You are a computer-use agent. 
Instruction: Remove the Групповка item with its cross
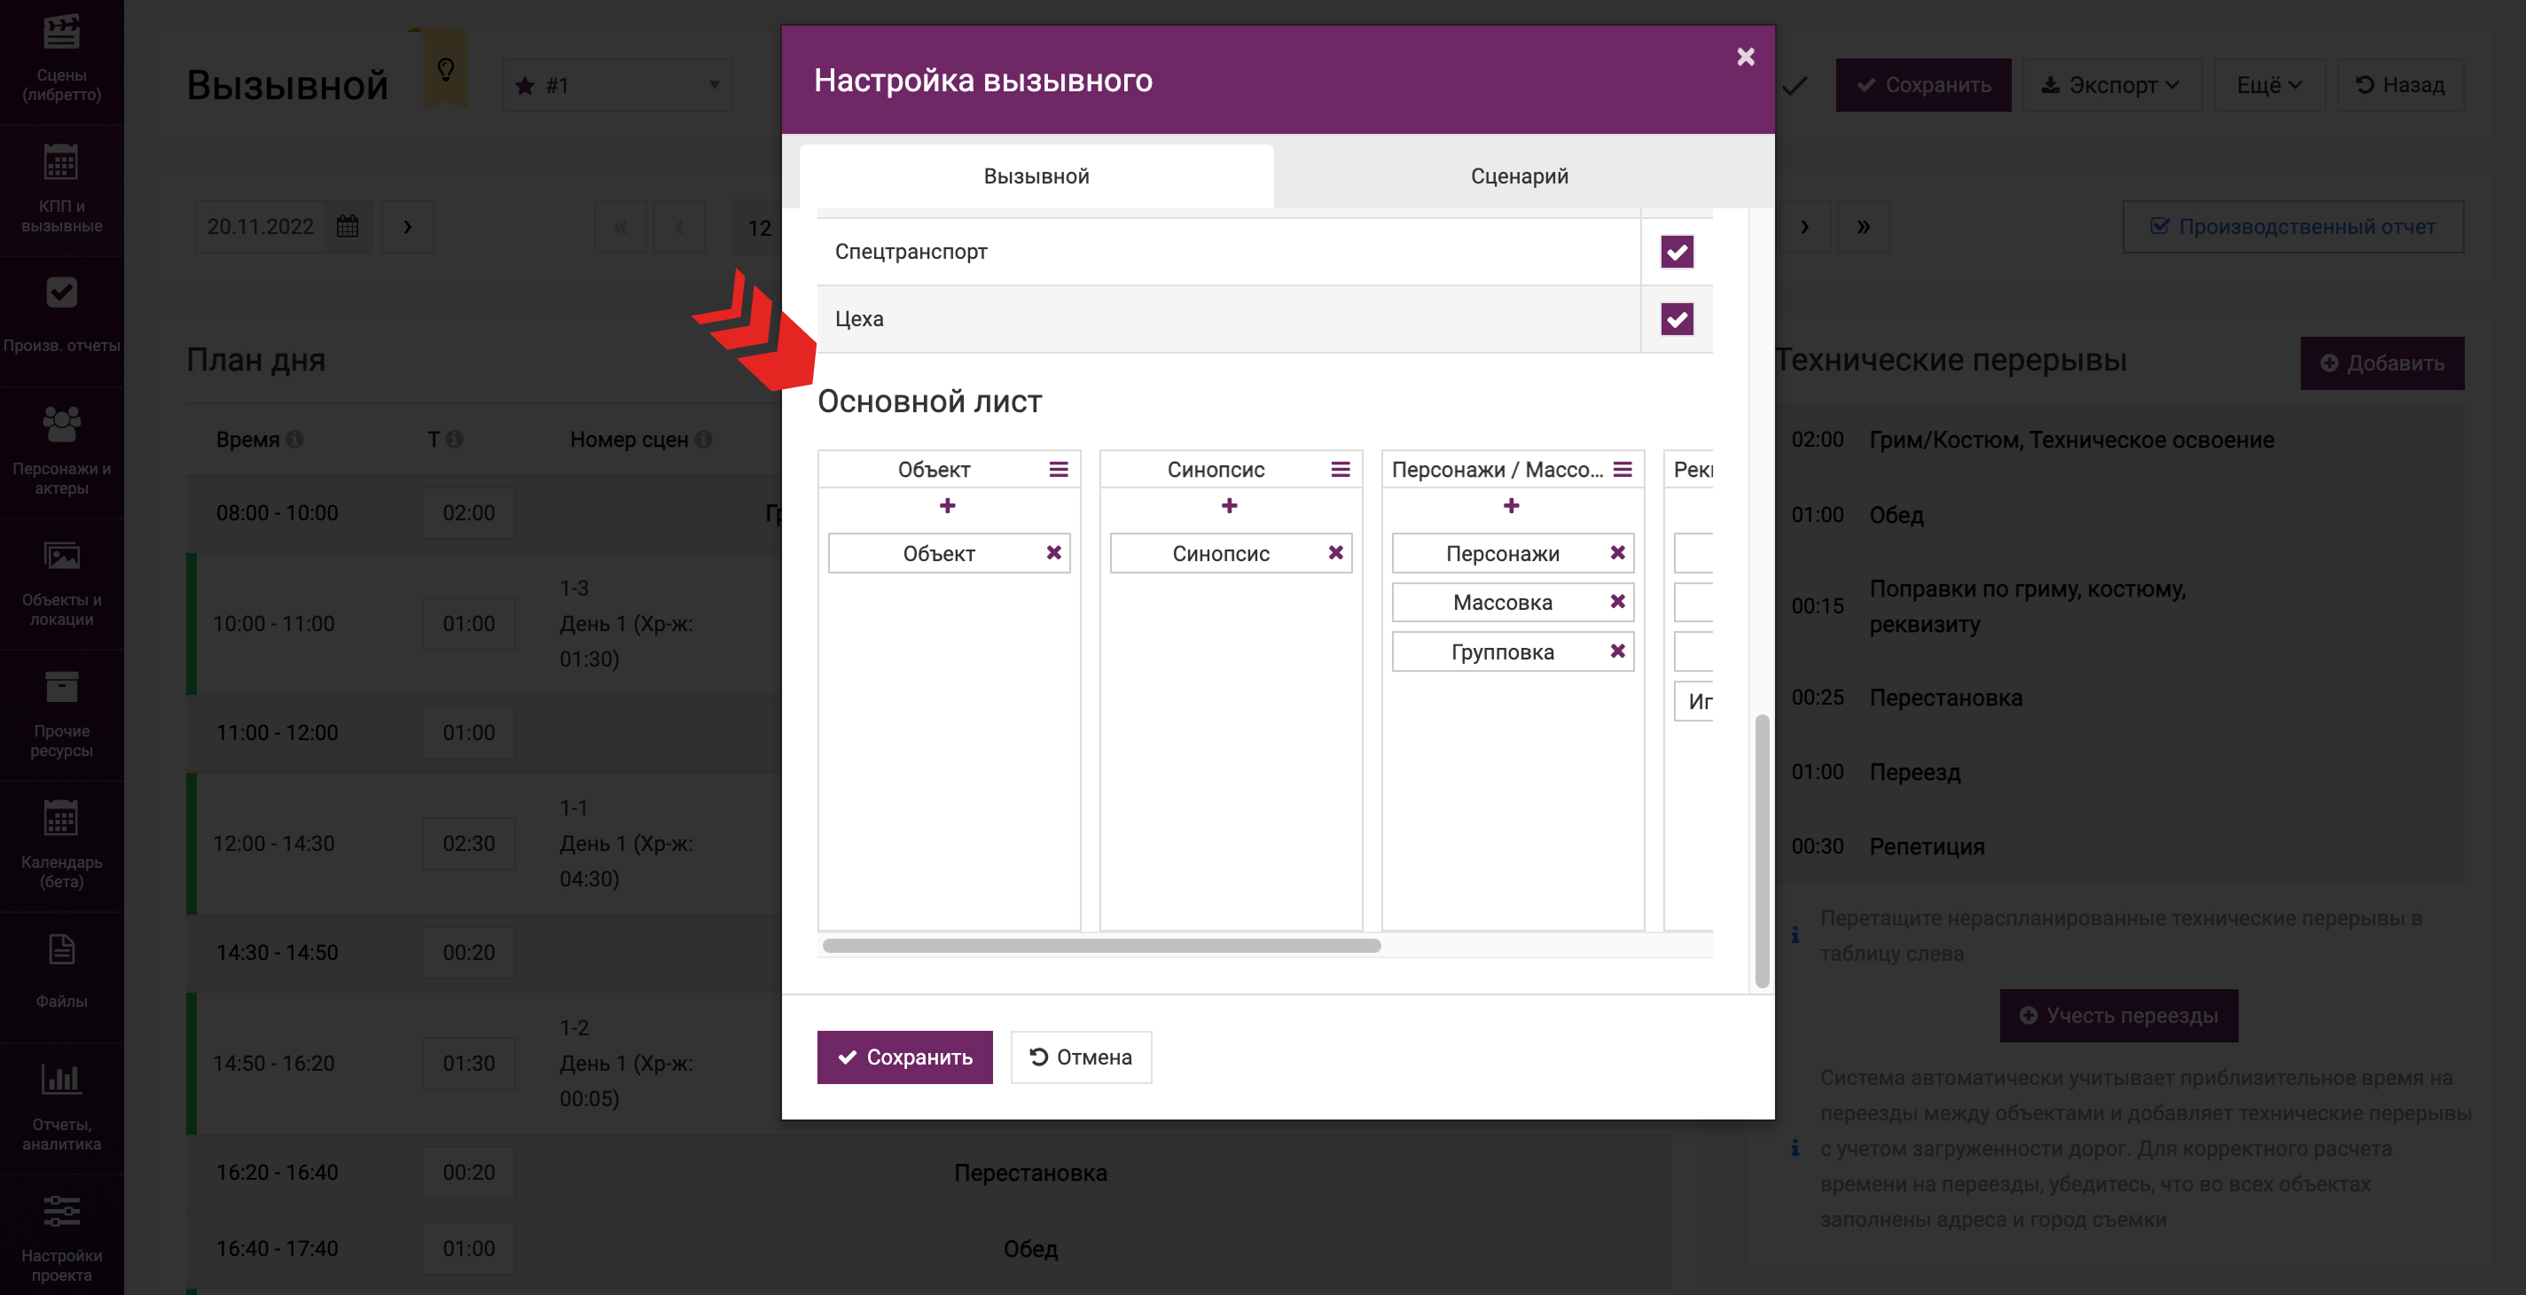(1618, 651)
